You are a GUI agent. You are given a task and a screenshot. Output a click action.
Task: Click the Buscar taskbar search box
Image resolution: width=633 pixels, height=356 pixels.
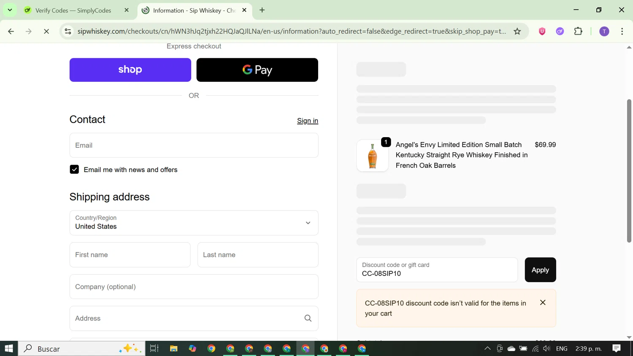(x=81, y=348)
